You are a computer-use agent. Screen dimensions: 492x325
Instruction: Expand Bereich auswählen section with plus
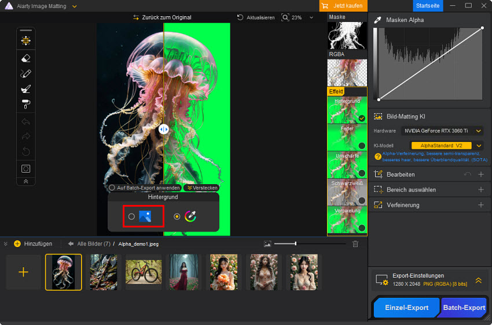(x=481, y=189)
